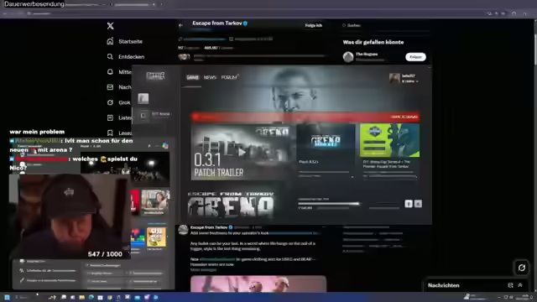
Task: Click the X logo icon
Action: click(x=110, y=26)
